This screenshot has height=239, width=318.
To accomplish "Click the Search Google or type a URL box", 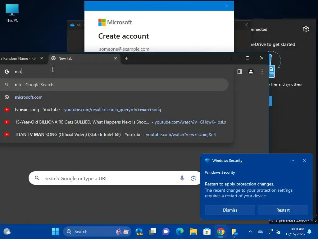I will (115, 178).
